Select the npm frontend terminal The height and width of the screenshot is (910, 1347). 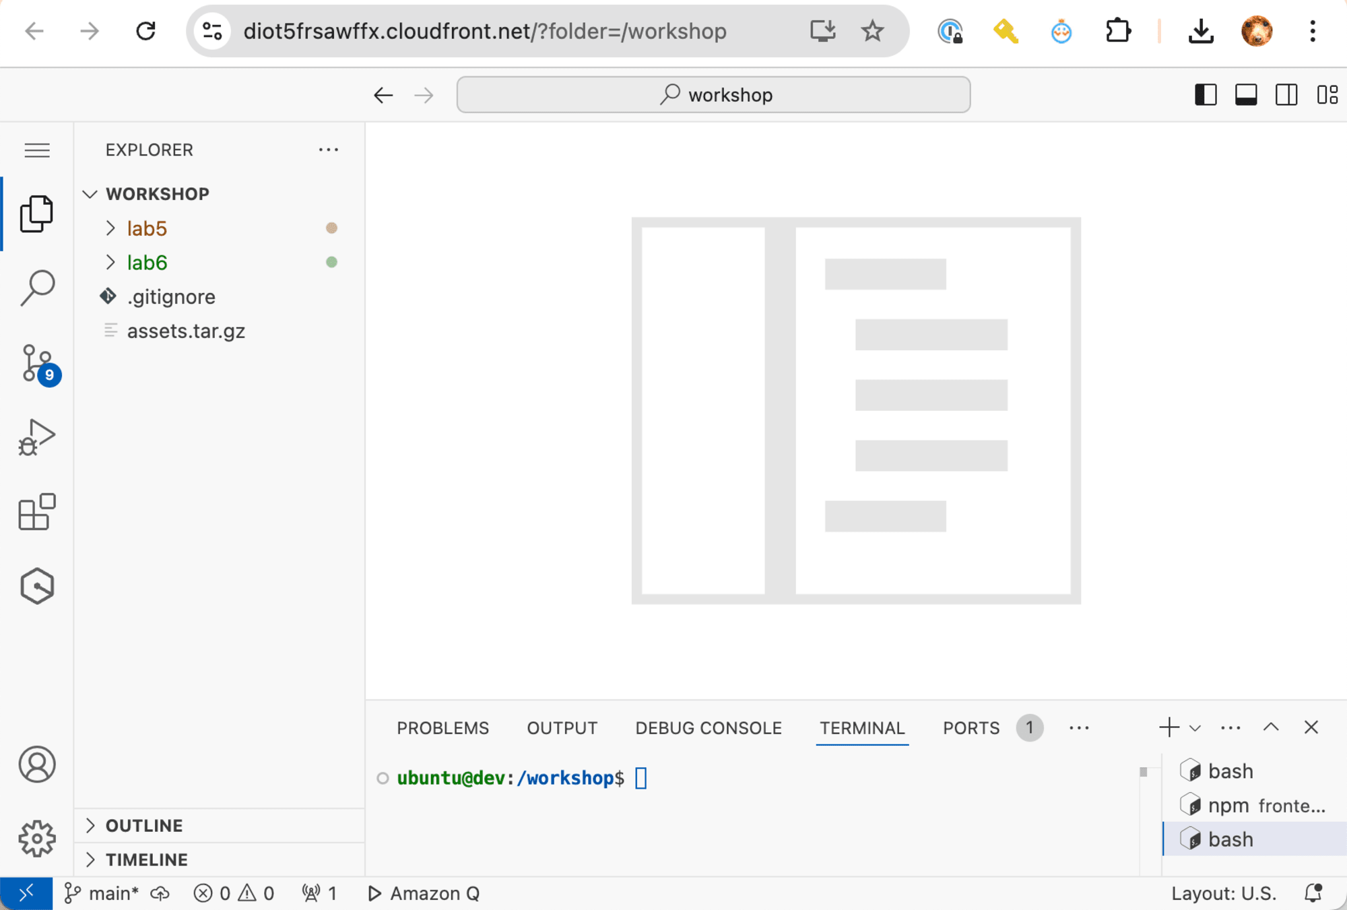click(1255, 806)
